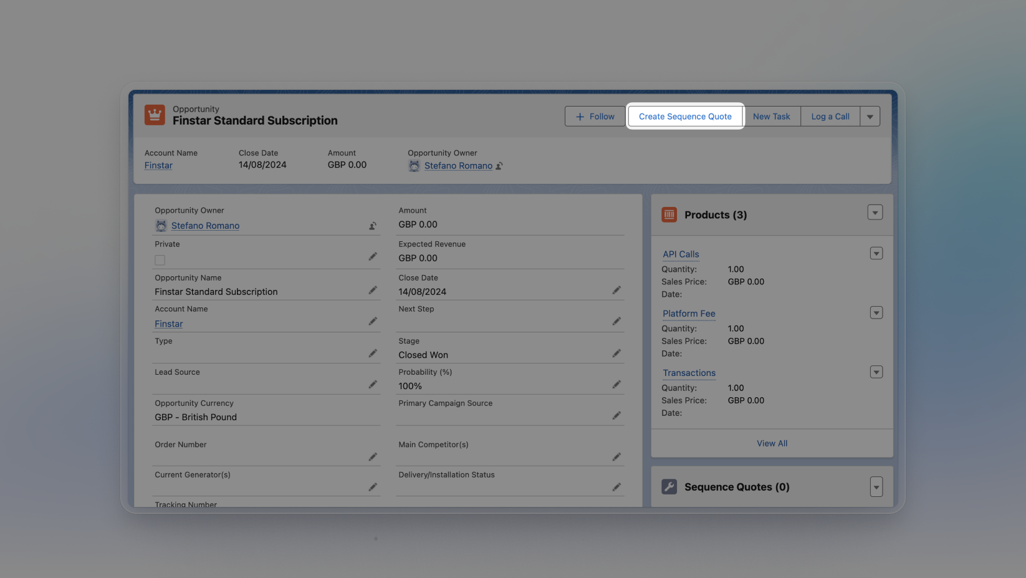This screenshot has width=1026, height=578.
Task: Edit the Delivery/Installation Status pencil icon
Action: (x=616, y=488)
